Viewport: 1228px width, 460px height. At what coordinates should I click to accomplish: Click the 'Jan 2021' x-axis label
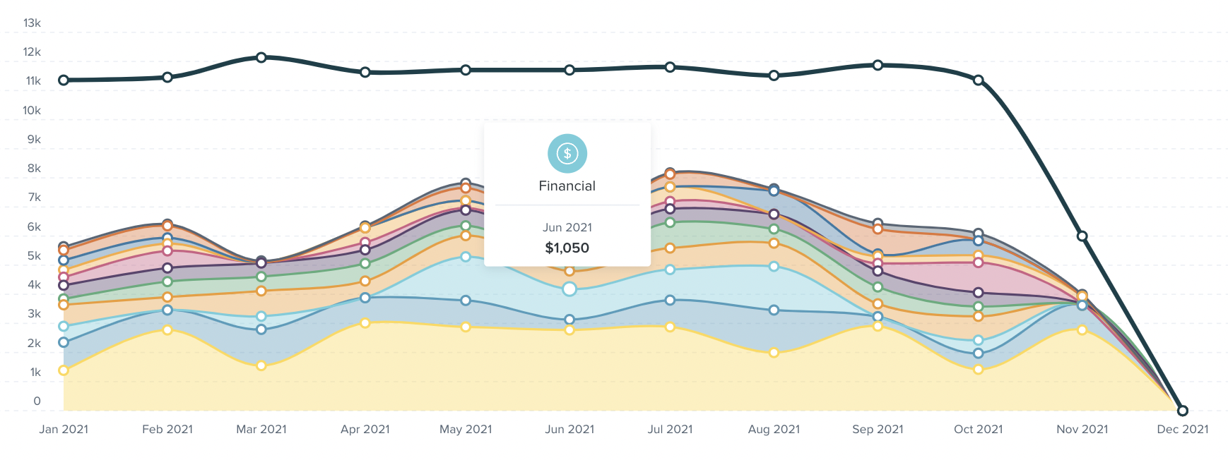[x=64, y=429]
